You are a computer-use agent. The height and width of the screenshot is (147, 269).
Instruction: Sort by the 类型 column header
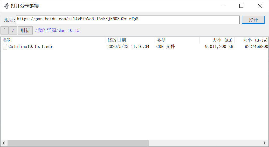click(177, 40)
